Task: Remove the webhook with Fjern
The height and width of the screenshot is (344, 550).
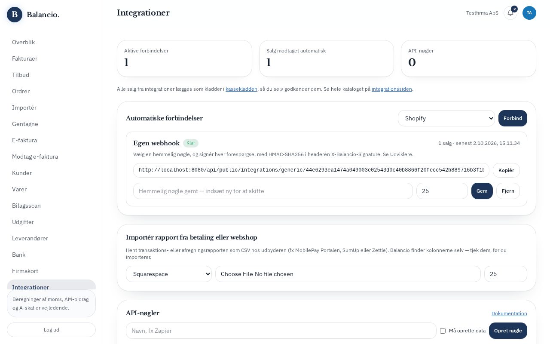Action: coord(508,191)
